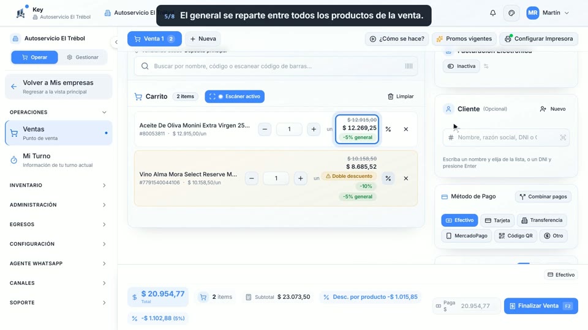Screen dimensions: 588x330
Task: Open a Nueva sale tab
Action: click(x=203, y=38)
